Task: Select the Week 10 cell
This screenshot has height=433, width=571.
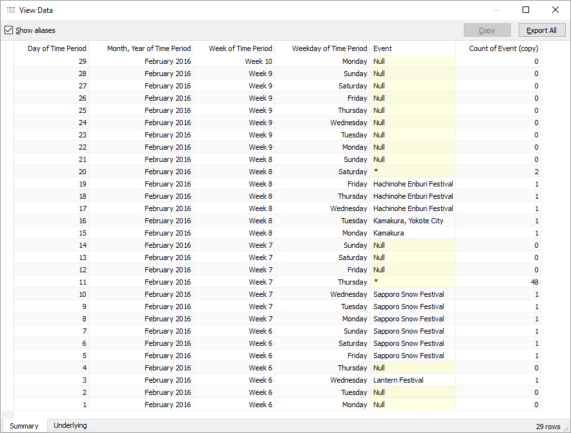Action: click(258, 61)
